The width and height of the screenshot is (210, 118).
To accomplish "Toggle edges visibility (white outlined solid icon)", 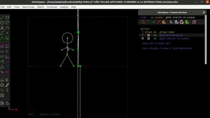I will pyautogui.click(x=177, y=22).
